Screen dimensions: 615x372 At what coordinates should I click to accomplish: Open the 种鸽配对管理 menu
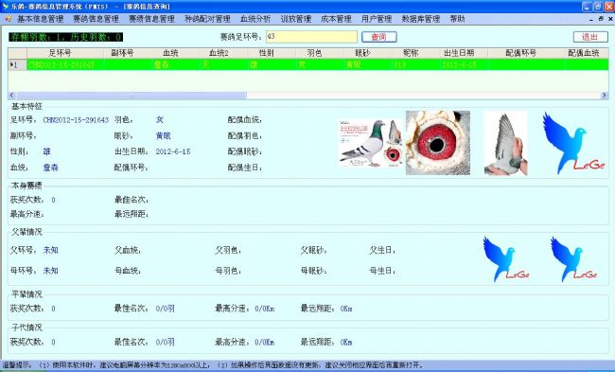(207, 19)
